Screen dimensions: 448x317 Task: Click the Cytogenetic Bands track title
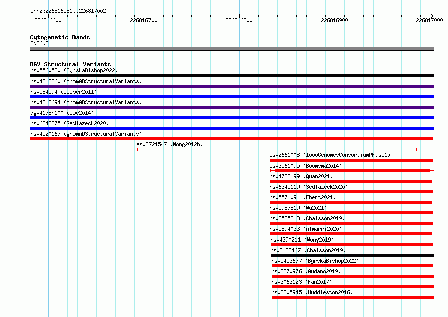click(60, 37)
